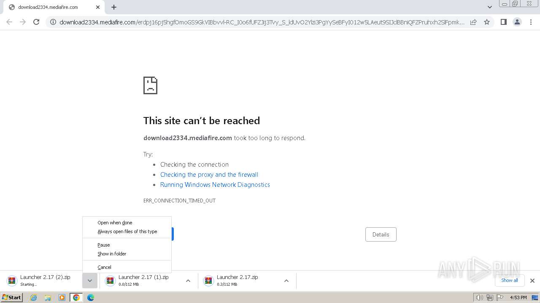Open Microsoft Edge from taskbar
The height and width of the screenshot is (303, 540).
90,298
